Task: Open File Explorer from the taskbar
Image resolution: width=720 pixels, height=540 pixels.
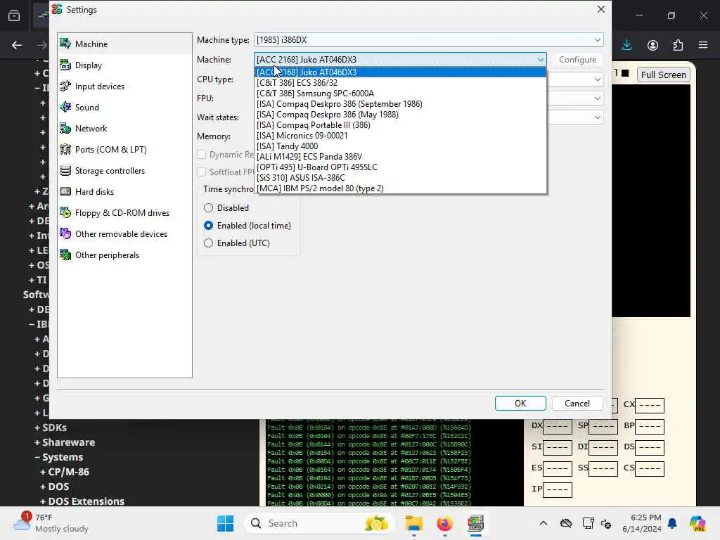Action: (413, 523)
